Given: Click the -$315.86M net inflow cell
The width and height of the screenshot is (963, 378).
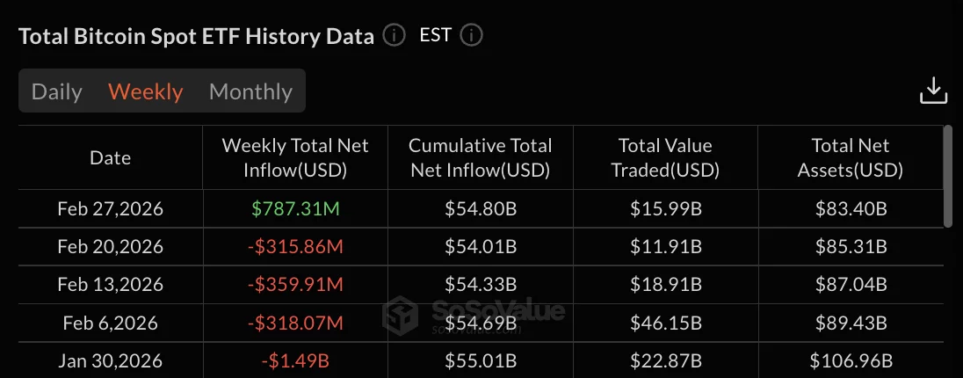Looking at the screenshot, I should (295, 248).
